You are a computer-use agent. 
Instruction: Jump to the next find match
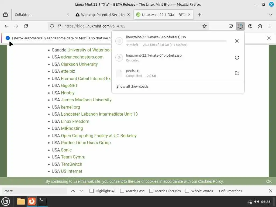(x=81, y=191)
